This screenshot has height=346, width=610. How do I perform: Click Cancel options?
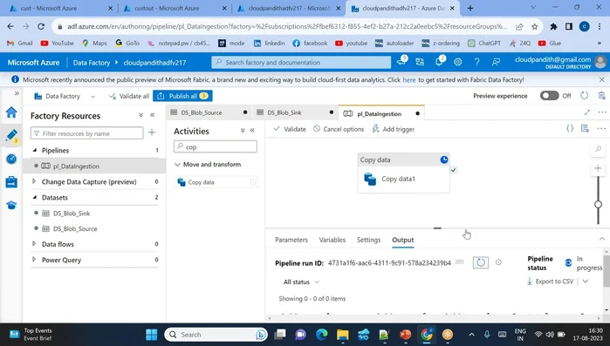(339, 129)
